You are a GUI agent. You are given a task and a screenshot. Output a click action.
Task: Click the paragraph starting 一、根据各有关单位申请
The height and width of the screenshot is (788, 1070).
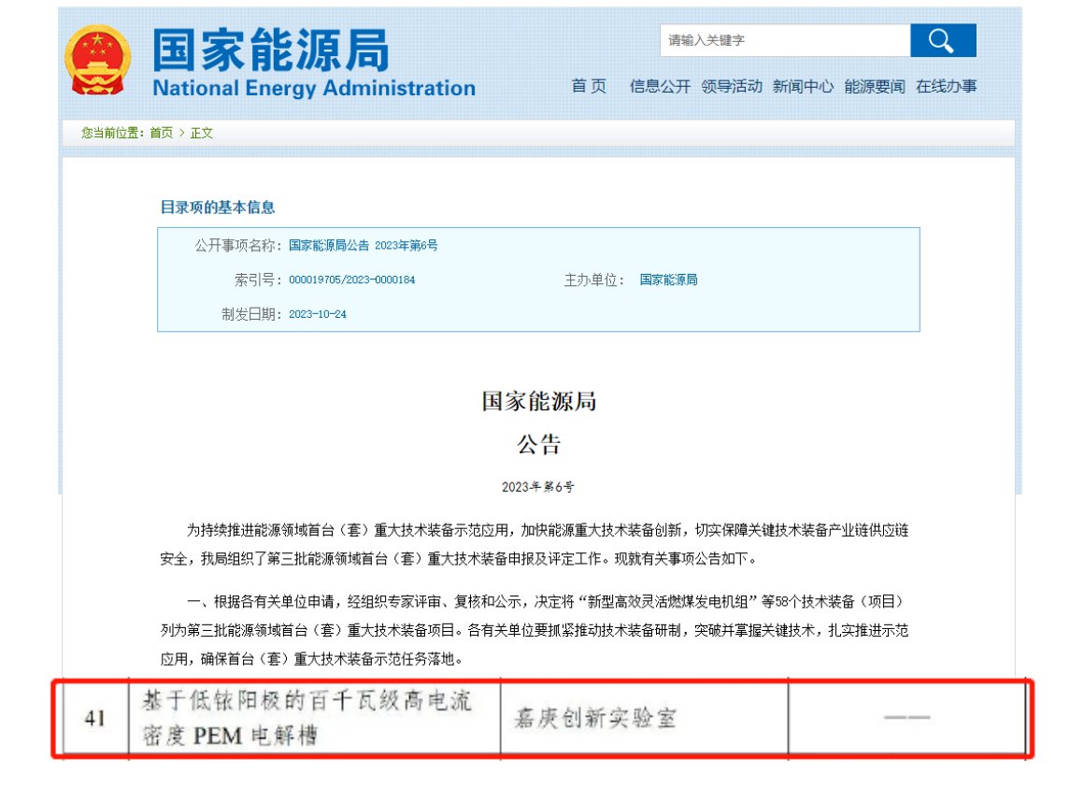[x=535, y=630]
